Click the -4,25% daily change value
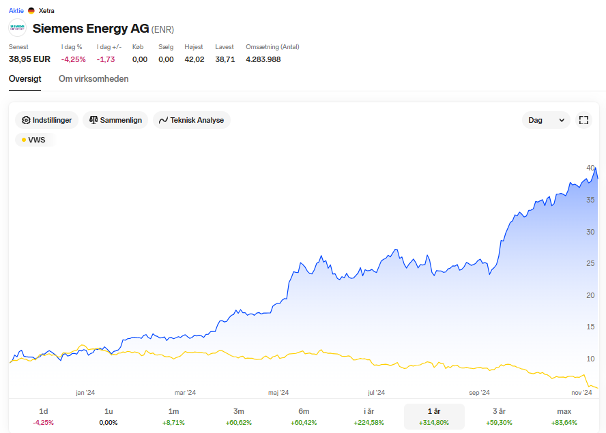The height and width of the screenshot is (433, 606). click(x=74, y=59)
